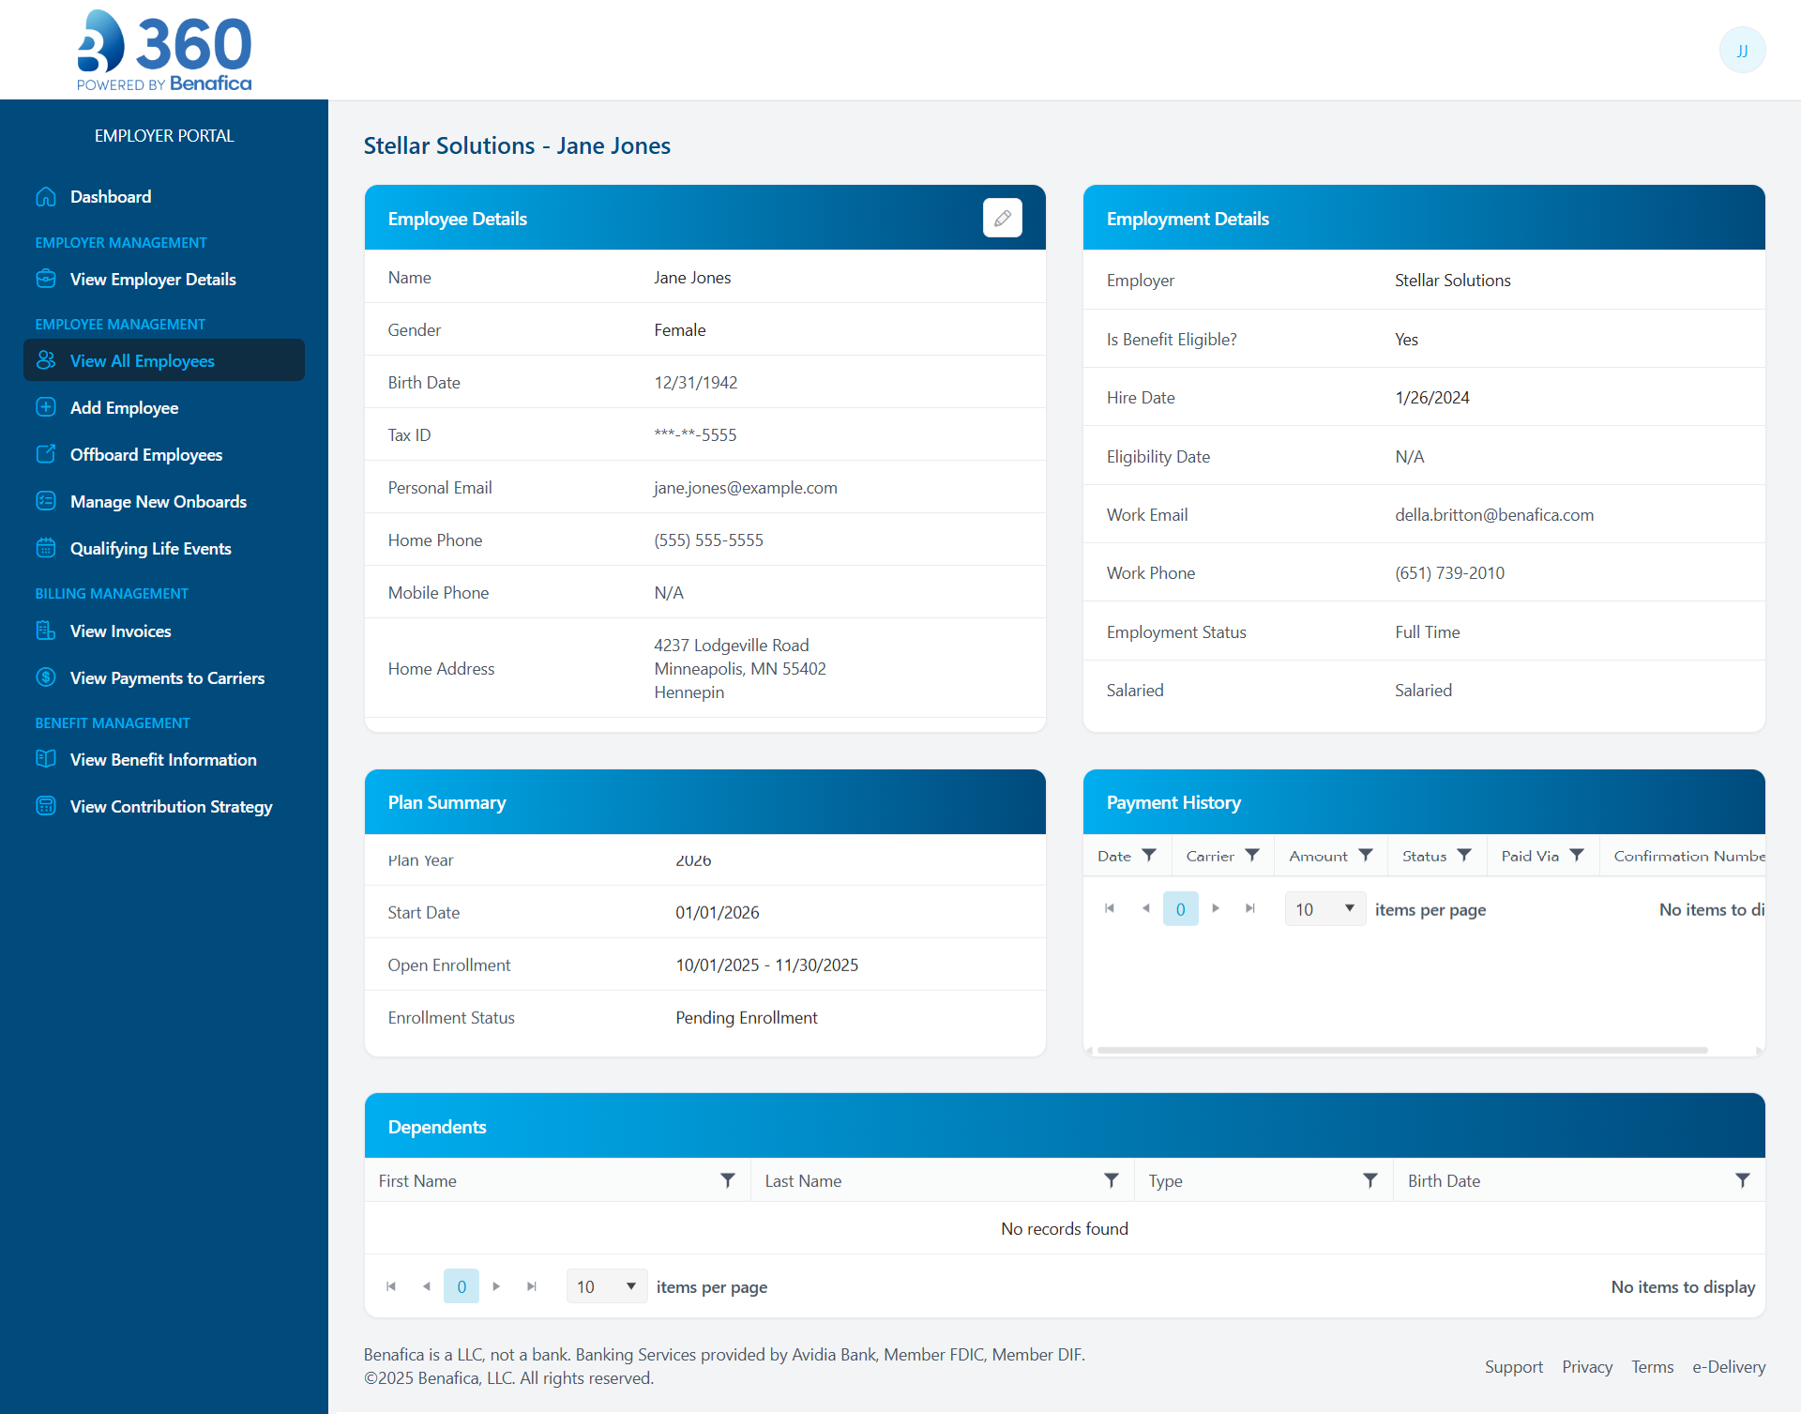Click the Support link at bottom
1801x1414 pixels.
click(x=1514, y=1366)
